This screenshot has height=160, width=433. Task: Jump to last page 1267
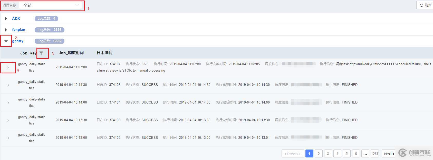point(375,154)
